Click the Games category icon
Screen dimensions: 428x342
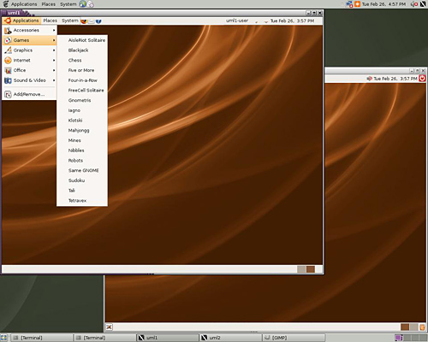(8, 40)
